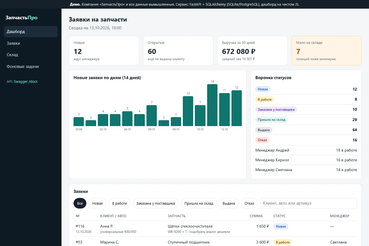
Task: Open Склад in the sidebar
Action: pos(31,55)
